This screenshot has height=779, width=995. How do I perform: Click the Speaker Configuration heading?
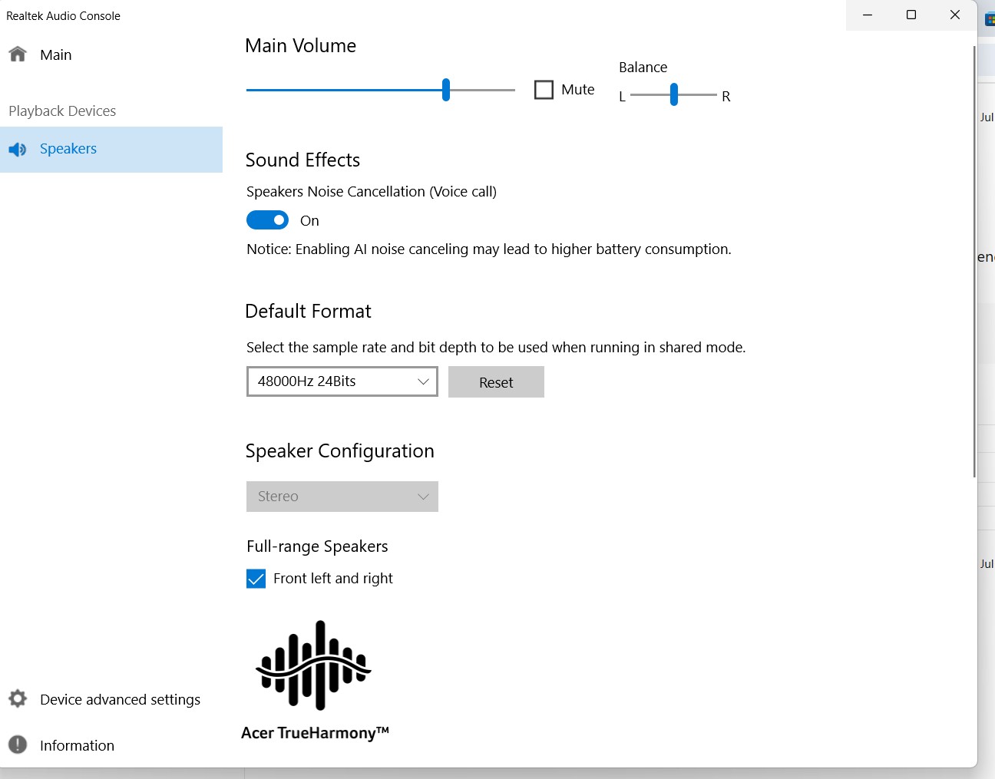[x=339, y=451]
